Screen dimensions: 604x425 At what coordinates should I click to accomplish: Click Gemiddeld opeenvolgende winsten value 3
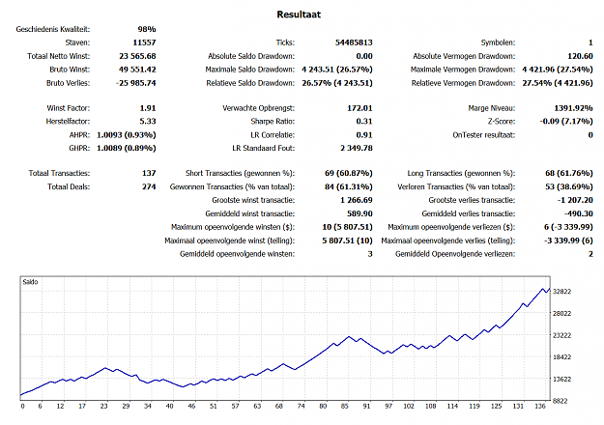(x=370, y=254)
